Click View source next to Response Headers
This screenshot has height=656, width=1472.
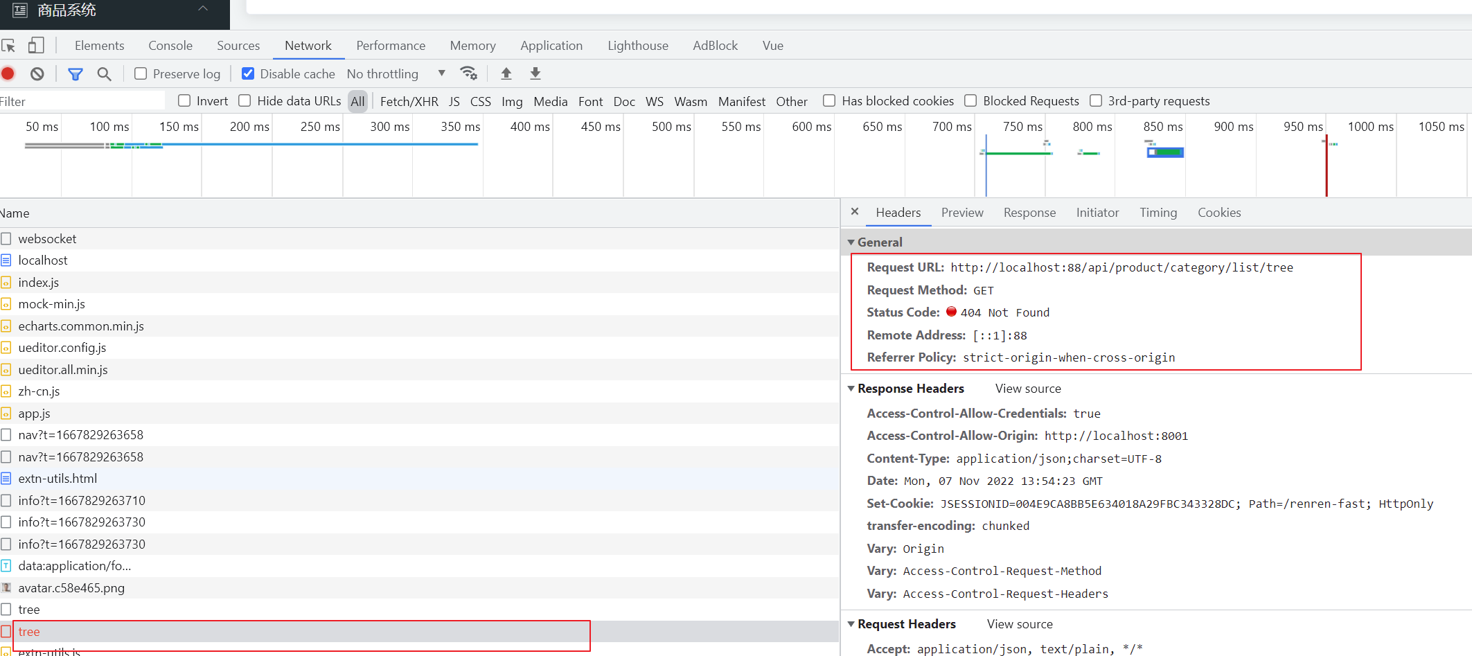coord(1028,389)
